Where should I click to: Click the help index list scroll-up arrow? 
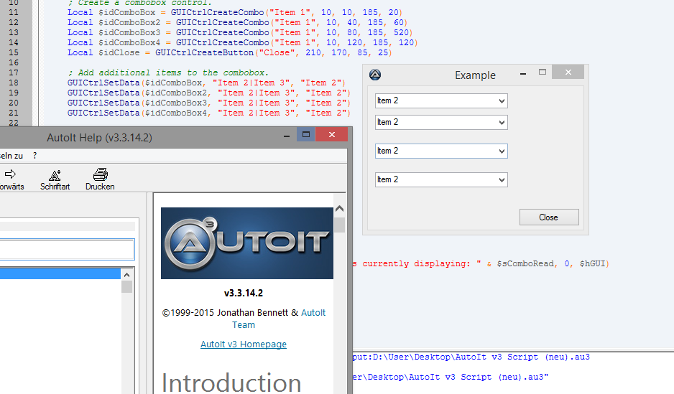126,275
